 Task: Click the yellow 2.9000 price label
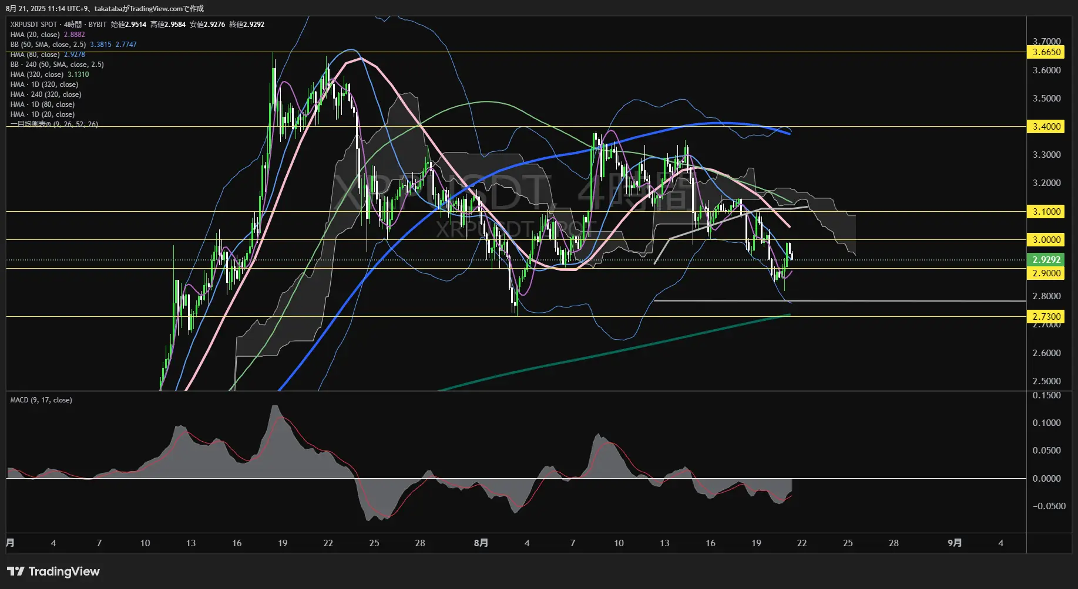tap(1046, 273)
